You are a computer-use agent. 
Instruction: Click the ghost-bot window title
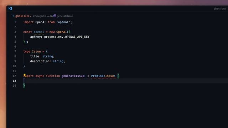click(x=219, y=9)
